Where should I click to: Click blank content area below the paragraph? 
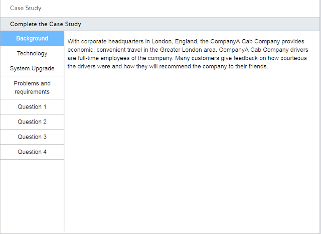191,151
